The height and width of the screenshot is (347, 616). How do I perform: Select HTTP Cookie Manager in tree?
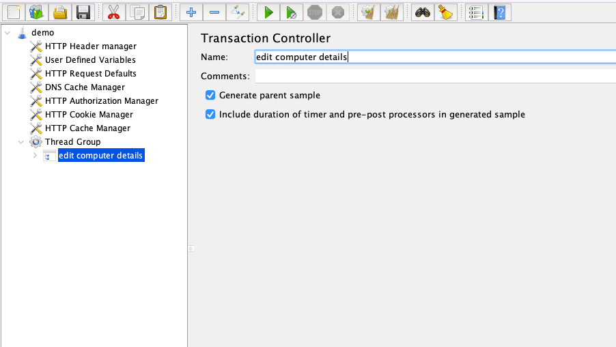click(x=89, y=114)
